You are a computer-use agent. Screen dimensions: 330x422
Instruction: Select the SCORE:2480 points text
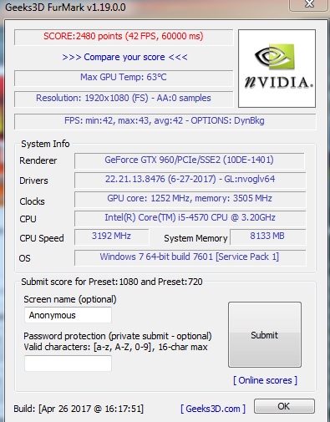pyautogui.click(x=124, y=37)
